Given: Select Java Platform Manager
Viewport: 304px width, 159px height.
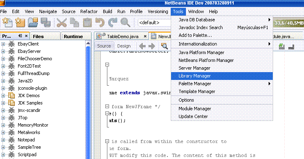Looking at the screenshot, I should click(222, 52).
